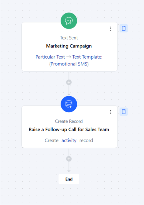Click the Particular Text link
Image resolution: width=144 pixels, height=205 pixels.
50,57
